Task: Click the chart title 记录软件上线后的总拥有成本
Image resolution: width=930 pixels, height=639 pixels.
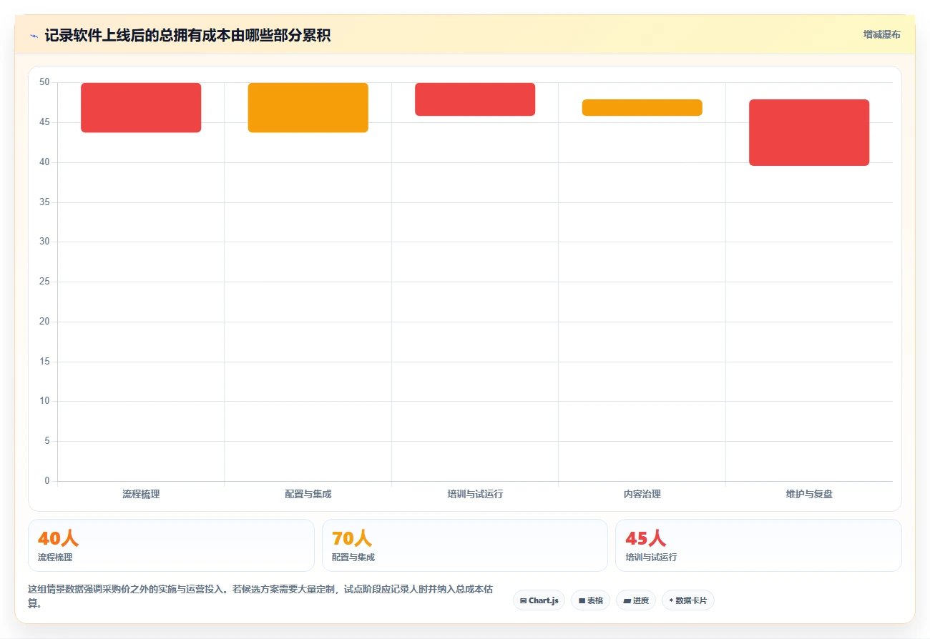Action: point(187,35)
